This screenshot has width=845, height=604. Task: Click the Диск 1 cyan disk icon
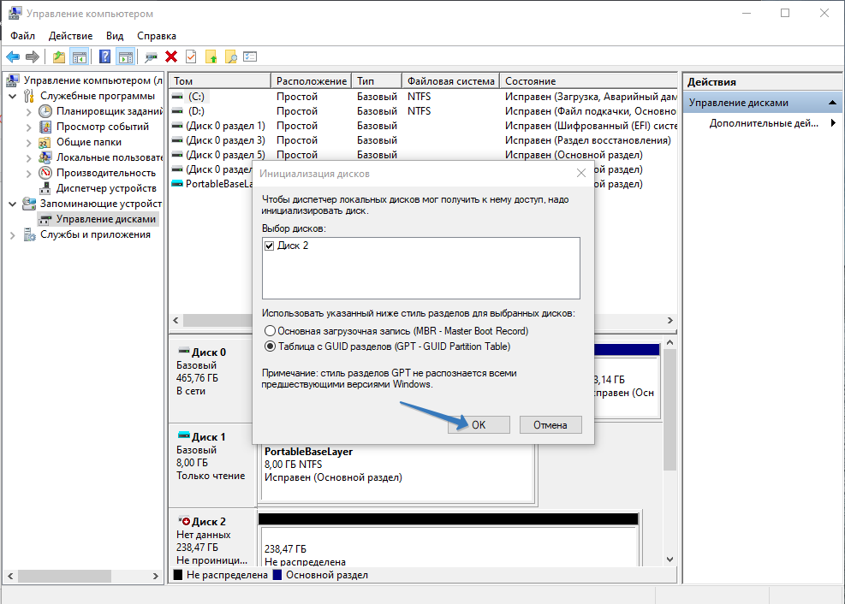coord(184,435)
